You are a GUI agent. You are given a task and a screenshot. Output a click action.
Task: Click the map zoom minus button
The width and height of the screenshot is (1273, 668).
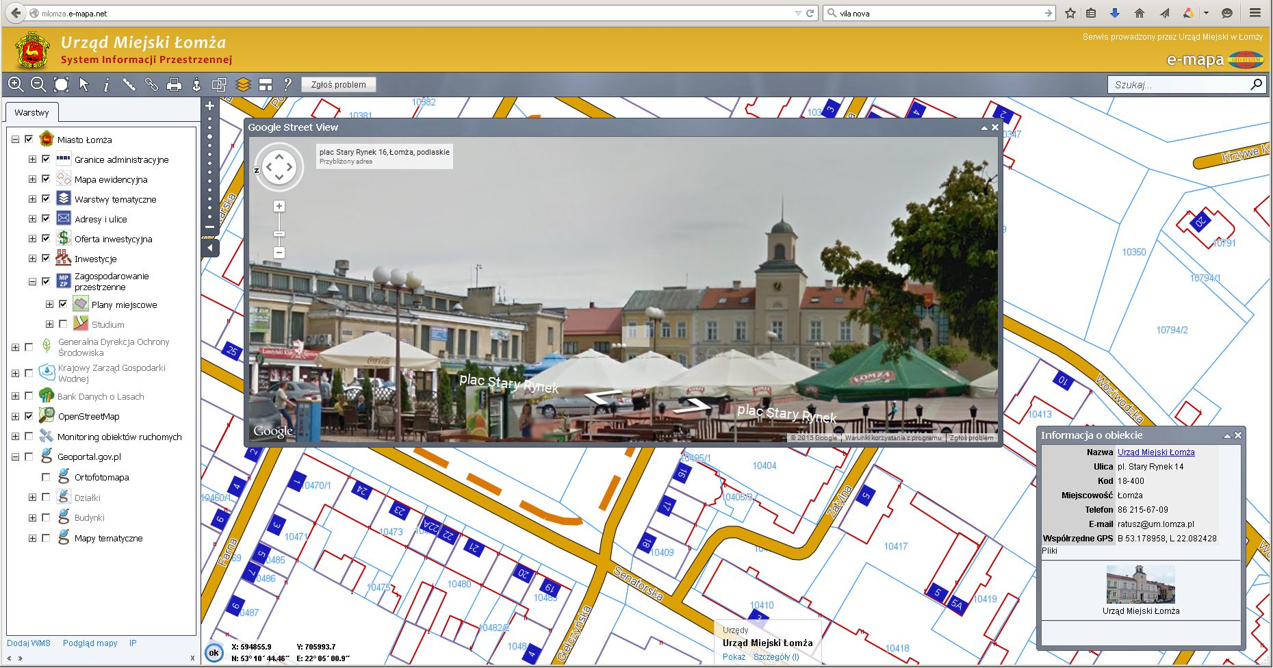tap(210, 227)
